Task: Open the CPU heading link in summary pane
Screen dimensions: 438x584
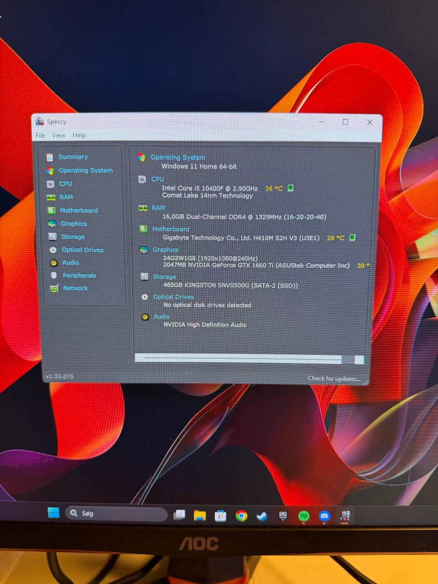Action: coord(157,179)
